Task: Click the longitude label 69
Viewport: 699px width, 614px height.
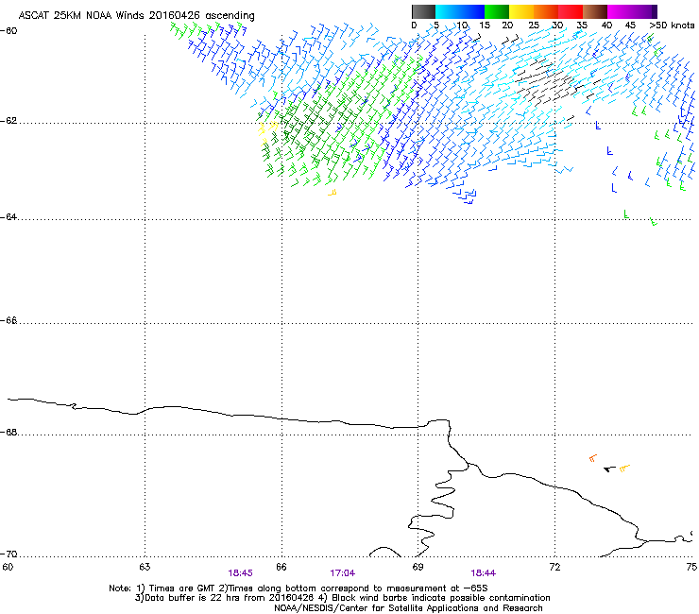Action: [418, 567]
